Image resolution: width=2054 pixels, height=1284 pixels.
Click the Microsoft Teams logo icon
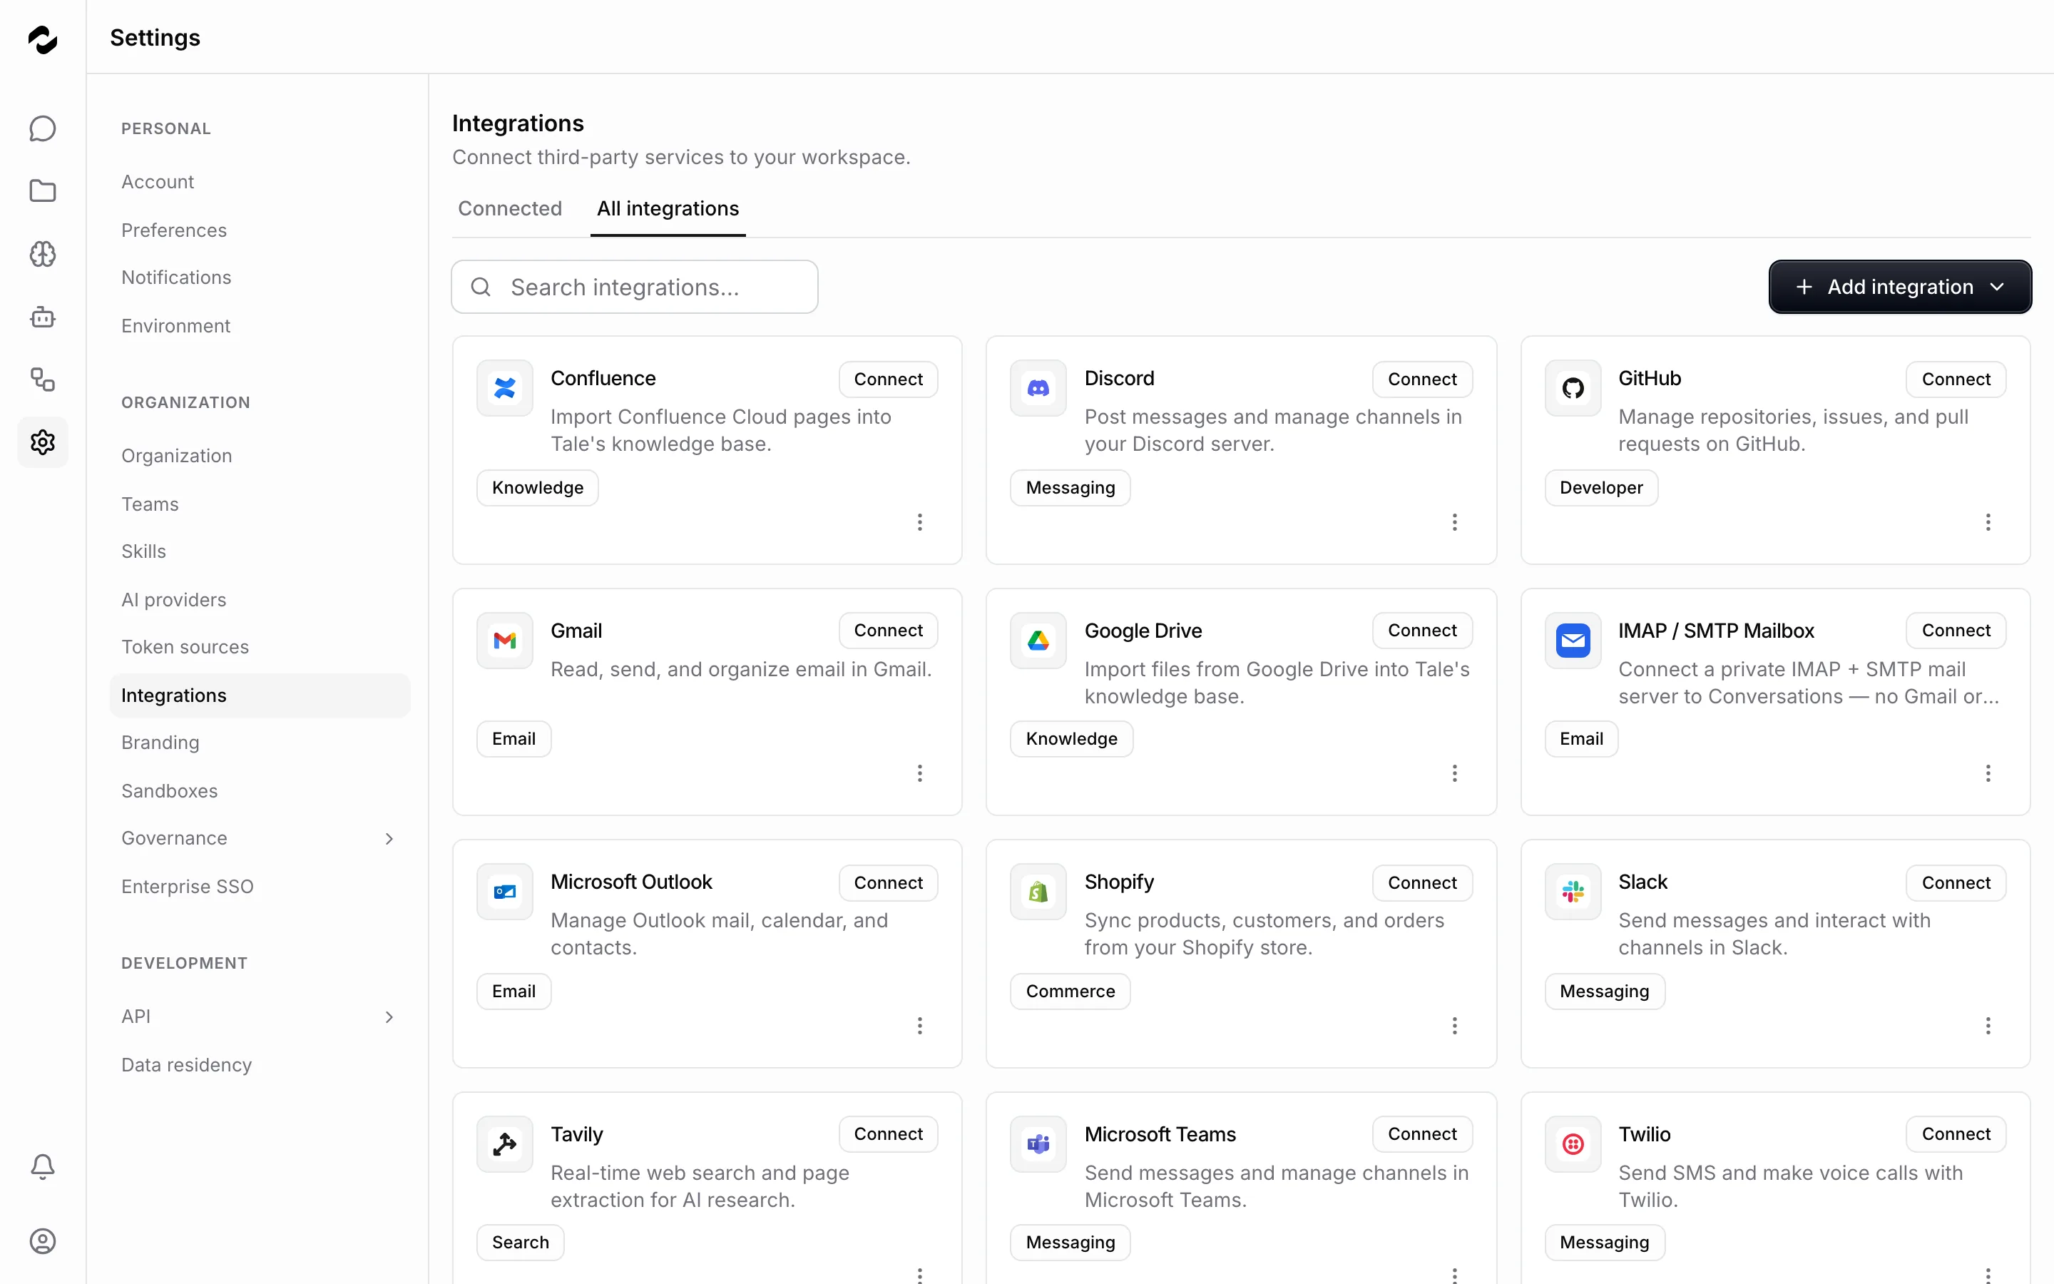click(x=1038, y=1144)
